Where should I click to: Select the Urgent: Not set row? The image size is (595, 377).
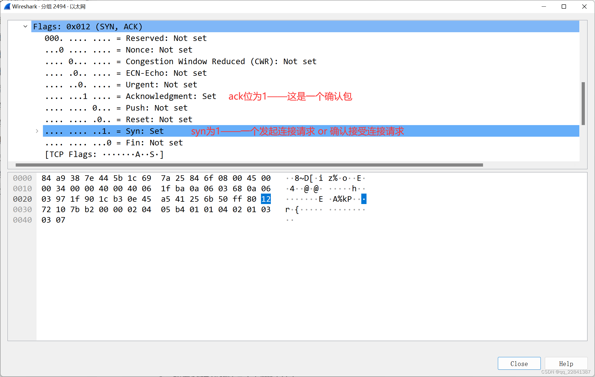point(311,84)
